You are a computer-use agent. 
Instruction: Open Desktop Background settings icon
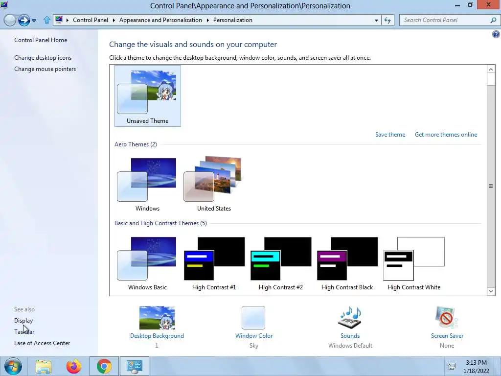click(x=157, y=318)
